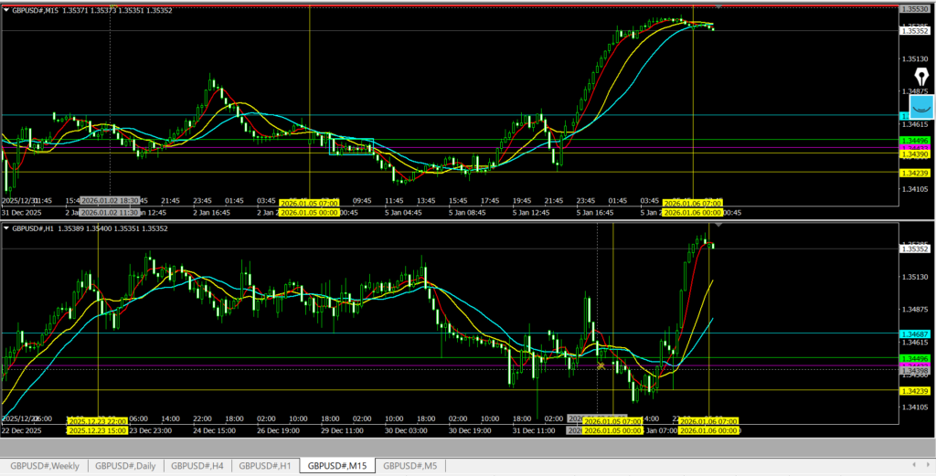Select the 2026.01.05 07:00 time label on M15 chart
936x476 pixels.
[x=309, y=202]
